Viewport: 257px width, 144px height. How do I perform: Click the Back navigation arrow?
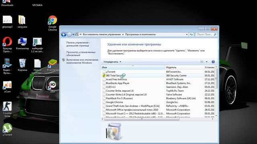63,34
